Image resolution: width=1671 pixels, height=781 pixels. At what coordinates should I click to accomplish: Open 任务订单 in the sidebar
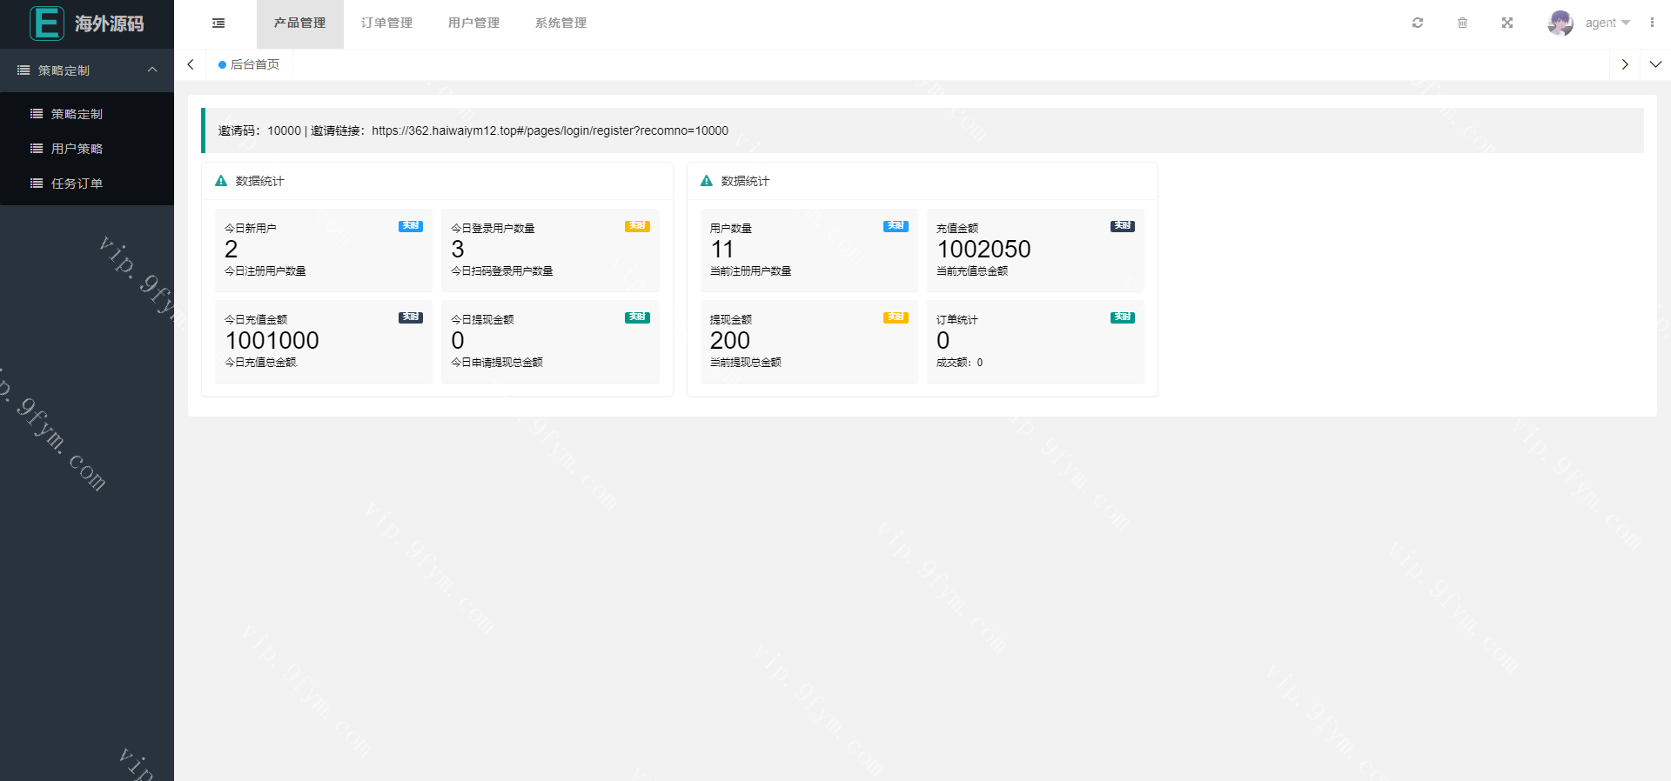(77, 184)
